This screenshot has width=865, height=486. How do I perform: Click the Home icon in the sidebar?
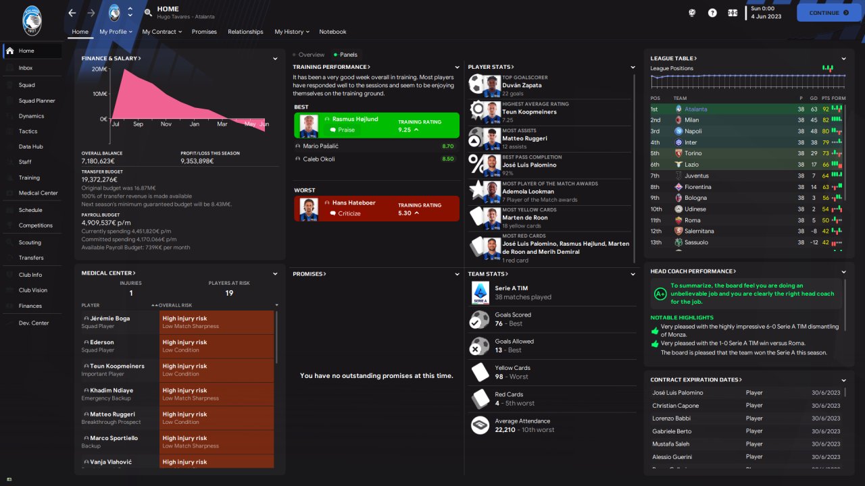(9, 51)
